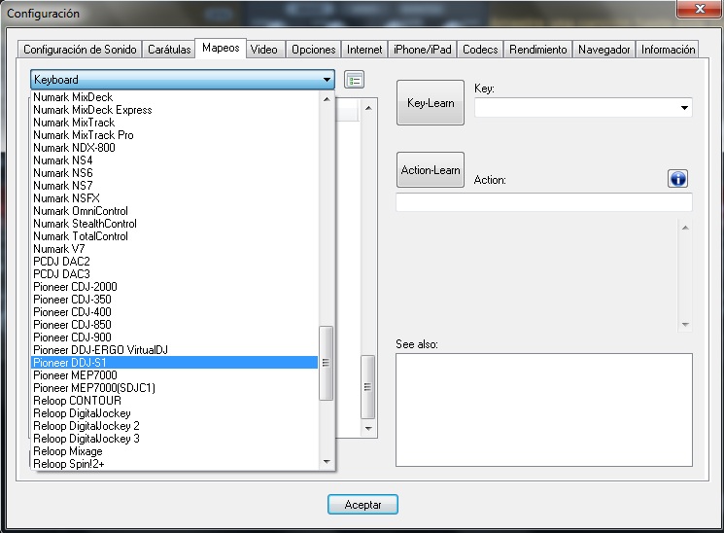Go to the Navegador tab
724x533 pixels.
coord(603,50)
